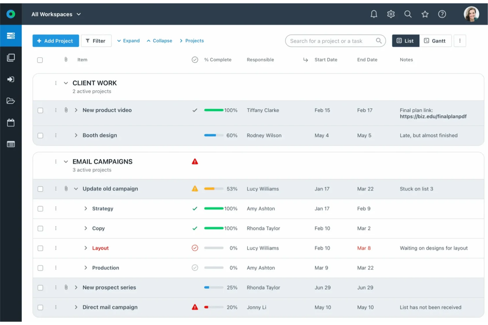Open settings via the gear icon

click(391, 14)
